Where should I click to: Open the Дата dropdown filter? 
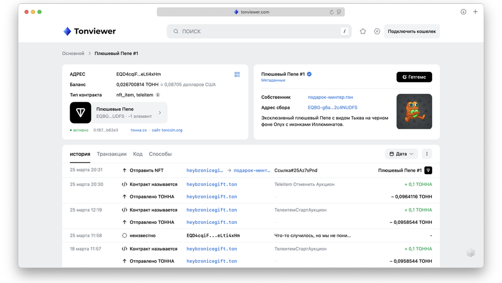pyautogui.click(x=401, y=154)
